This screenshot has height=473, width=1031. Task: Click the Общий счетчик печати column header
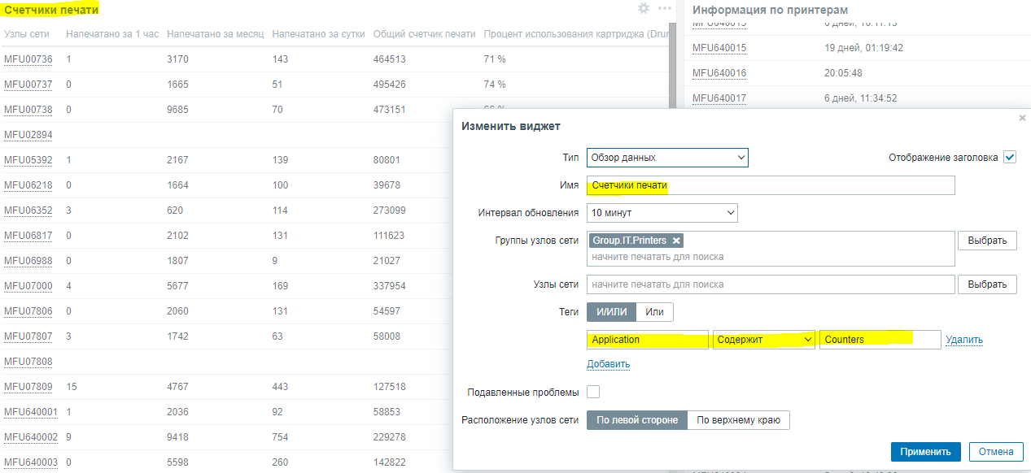pyautogui.click(x=425, y=34)
